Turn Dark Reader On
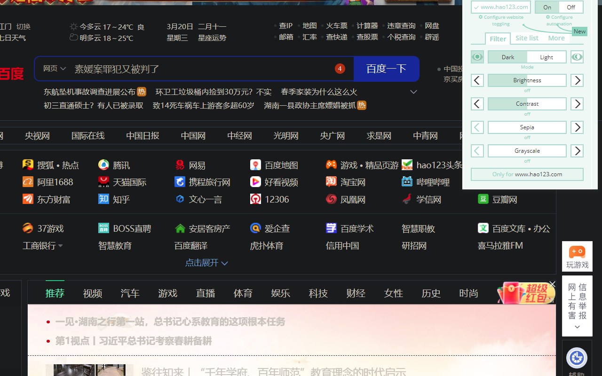602x376 pixels. 547,7
